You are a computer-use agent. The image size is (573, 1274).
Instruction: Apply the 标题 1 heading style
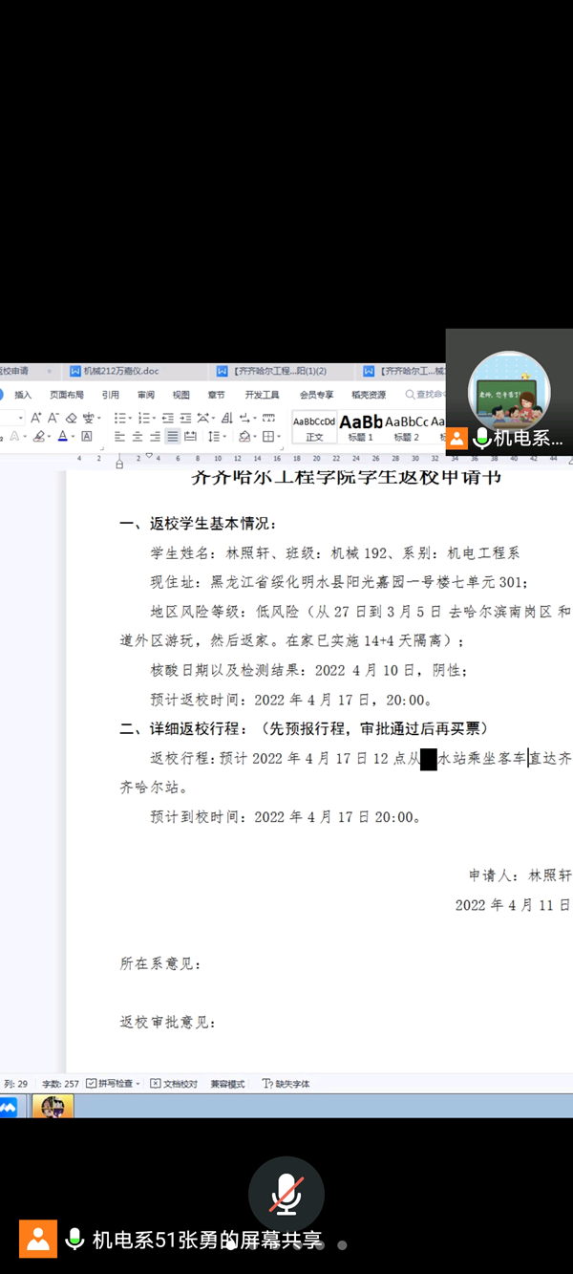(x=361, y=426)
